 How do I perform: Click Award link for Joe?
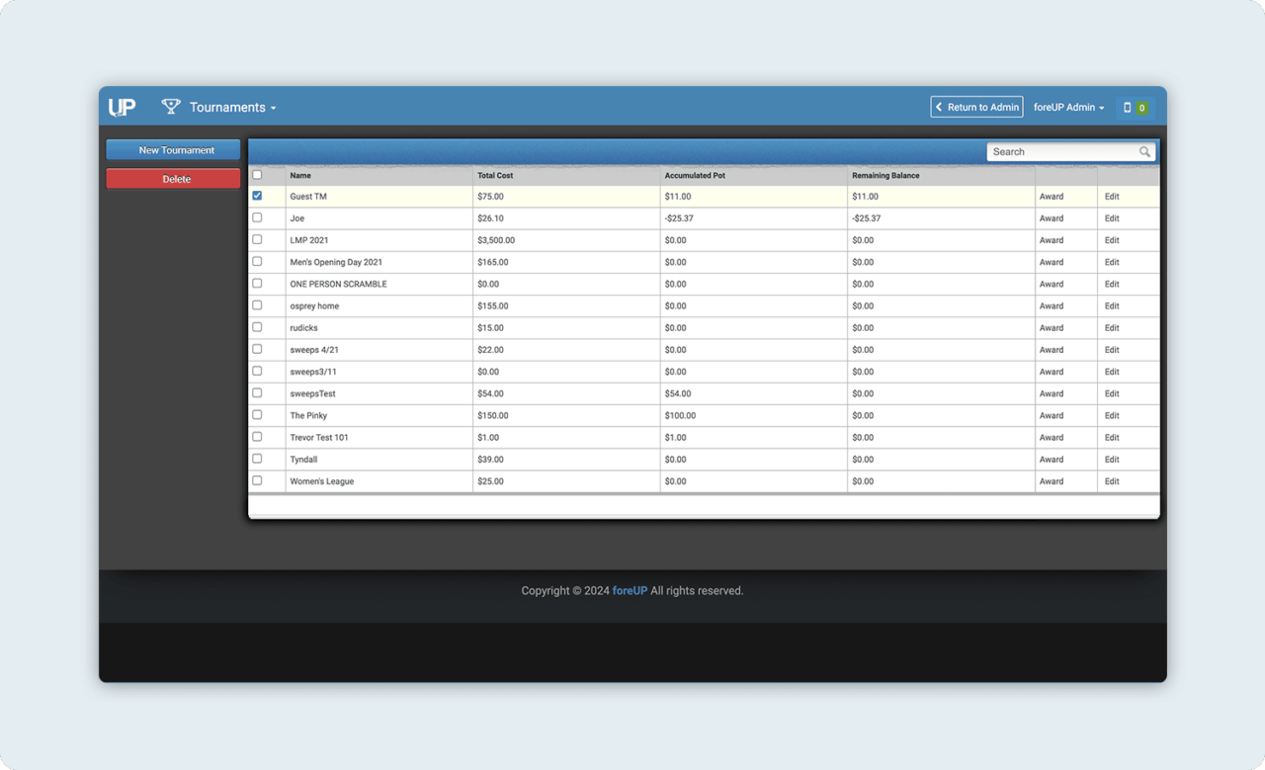(1052, 218)
